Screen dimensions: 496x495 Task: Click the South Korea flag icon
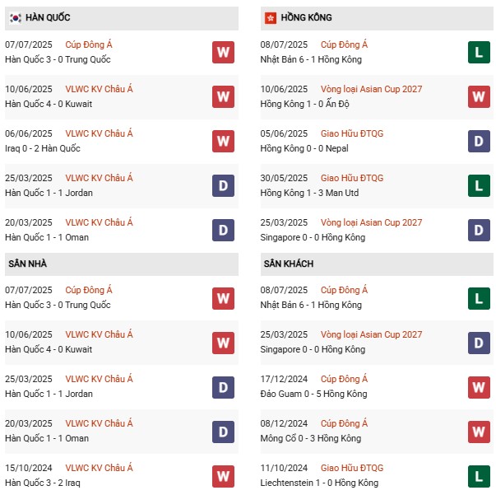coord(15,18)
